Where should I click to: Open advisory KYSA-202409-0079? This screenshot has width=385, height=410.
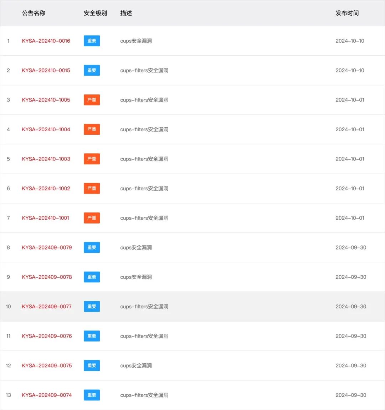point(47,248)
